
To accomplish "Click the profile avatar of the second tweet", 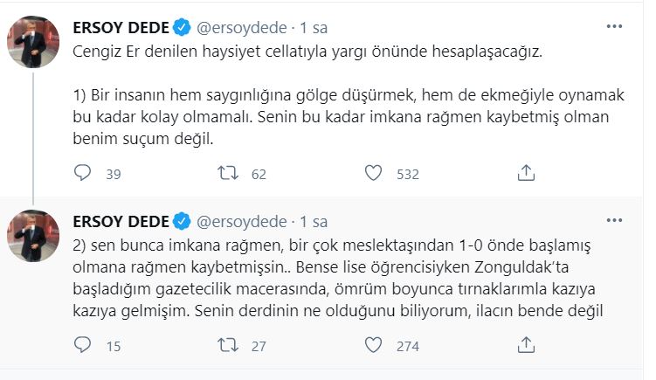I will tap(33, 236).
